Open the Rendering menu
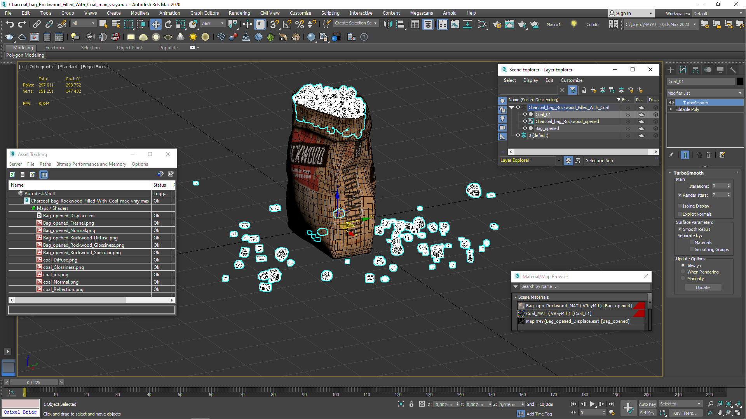 coord(239,13)
